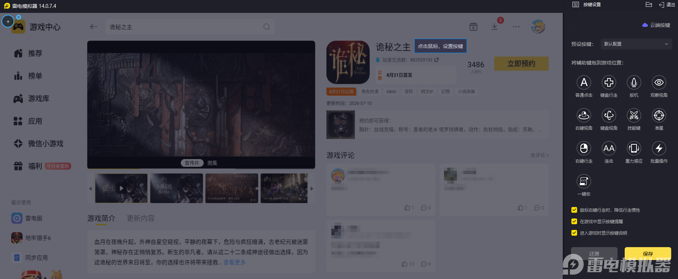678x279 pixels.
Task: Open 游戏库 in the sidebar
Action: [31, 98]
